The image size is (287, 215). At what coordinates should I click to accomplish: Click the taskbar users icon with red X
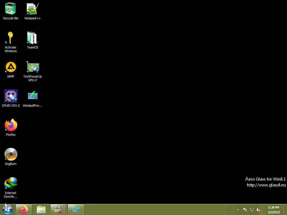click(58, 209)
